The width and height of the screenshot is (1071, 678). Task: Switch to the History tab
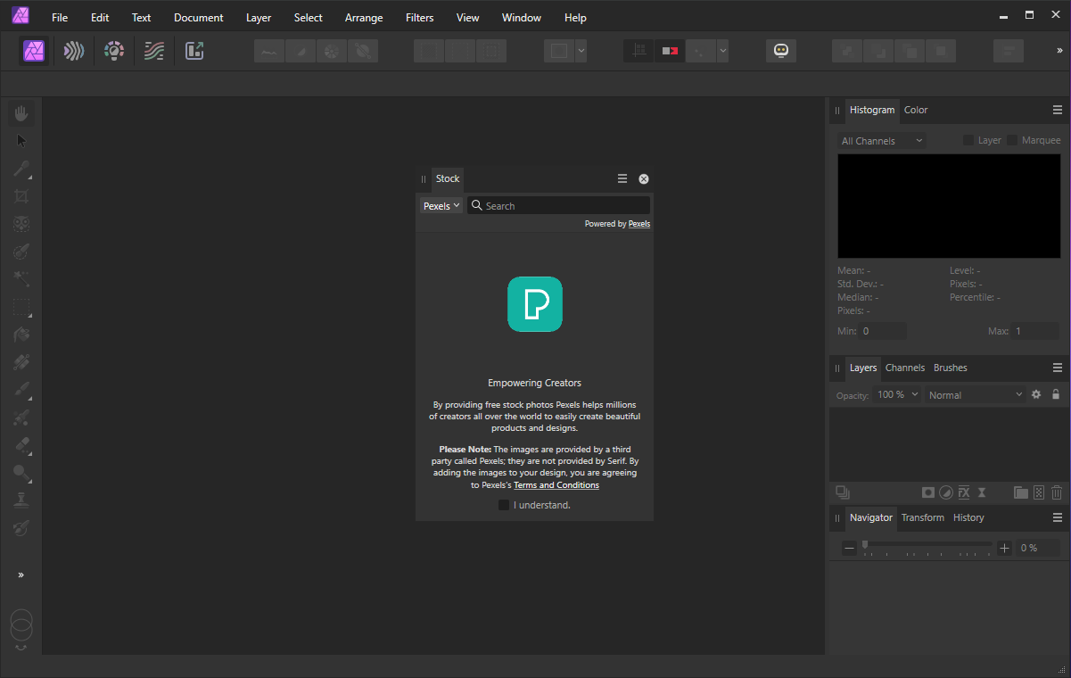click(x=968, y=517)
